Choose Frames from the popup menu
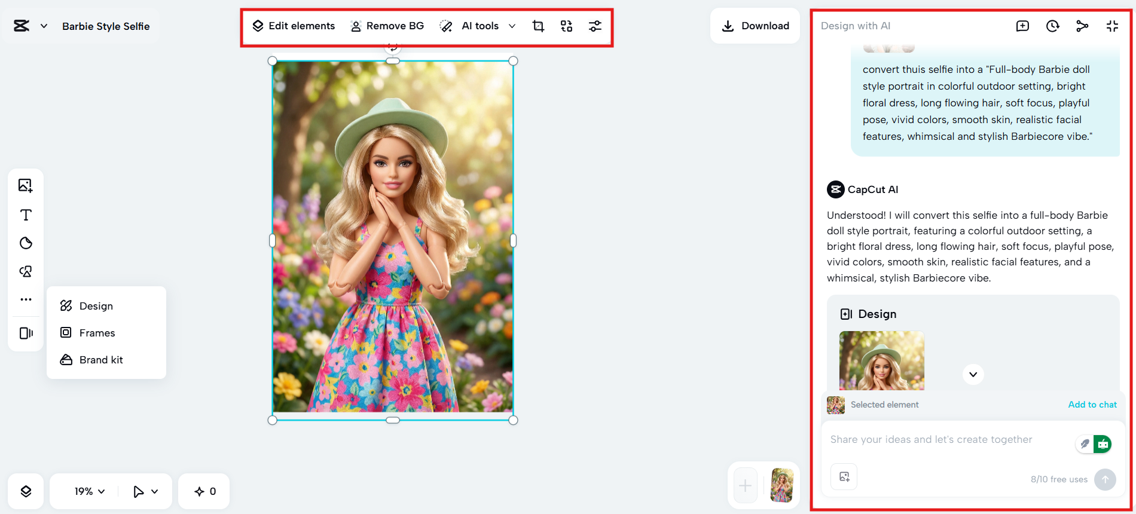 pyautogui.click(x=106, y=333)
